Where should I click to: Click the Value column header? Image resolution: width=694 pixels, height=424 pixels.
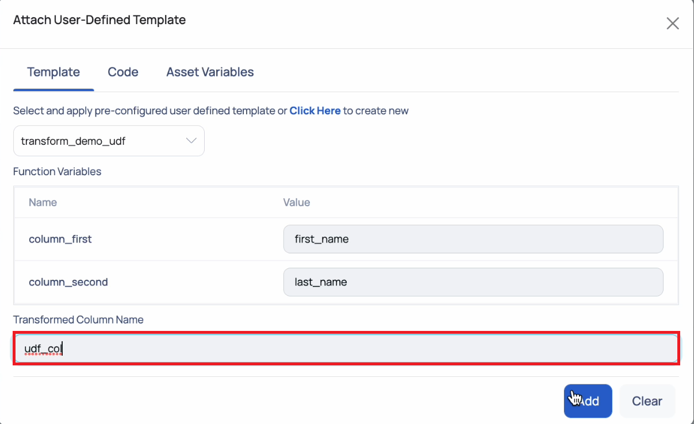coord(297,202)
